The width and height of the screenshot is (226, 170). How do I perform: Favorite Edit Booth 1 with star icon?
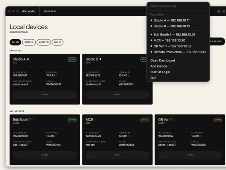tap(32, 119)
